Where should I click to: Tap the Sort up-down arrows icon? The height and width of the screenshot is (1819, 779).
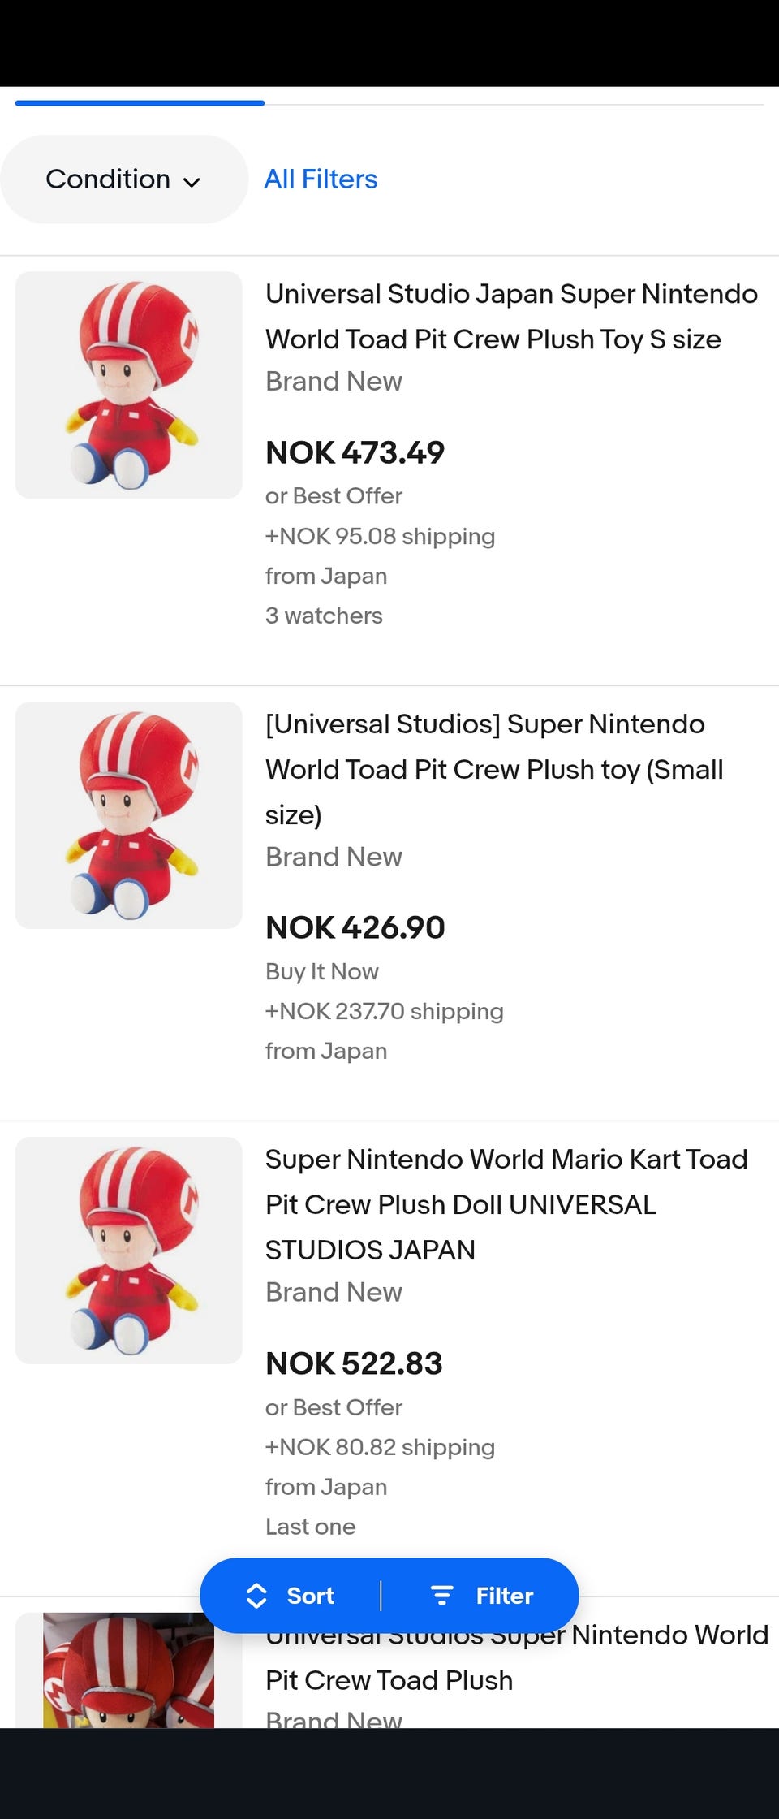(256, 1596)
